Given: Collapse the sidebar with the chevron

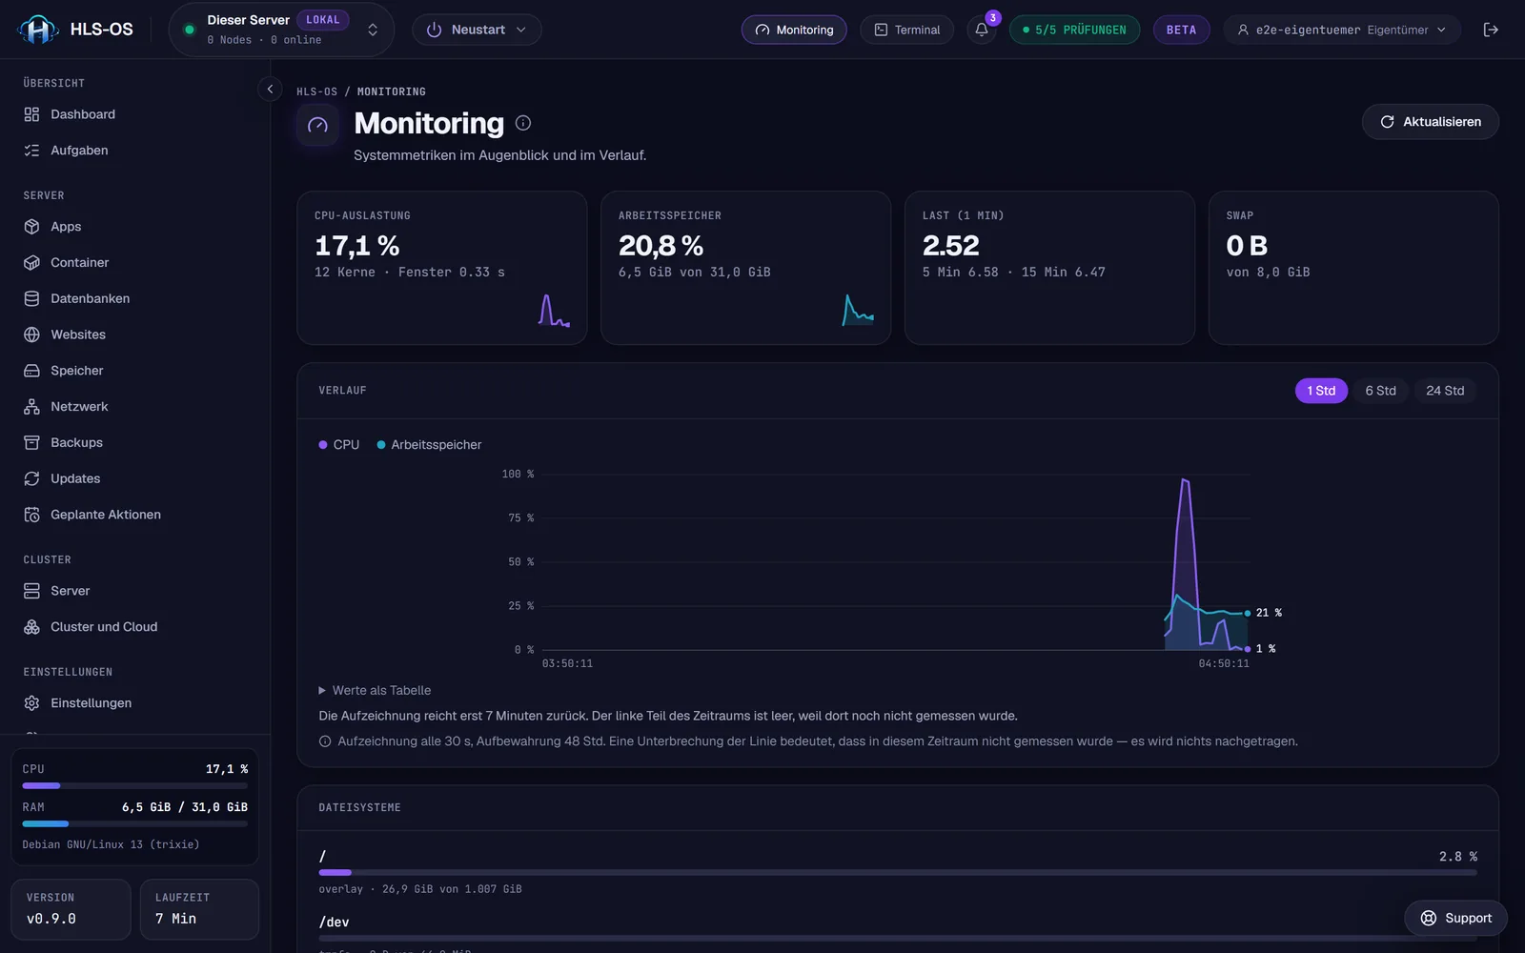Looking at the screenshot, I should point(270,89).
